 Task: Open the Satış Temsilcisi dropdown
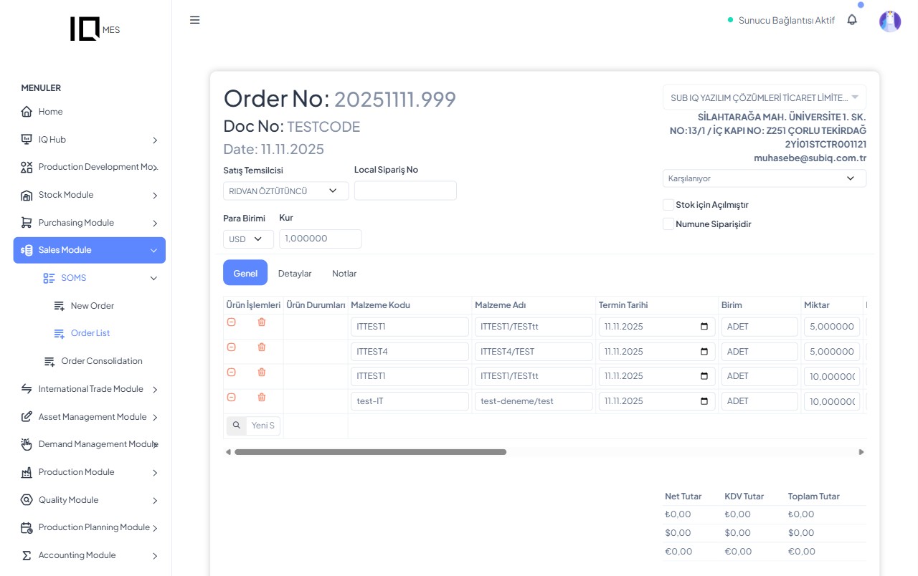[285, 191]
